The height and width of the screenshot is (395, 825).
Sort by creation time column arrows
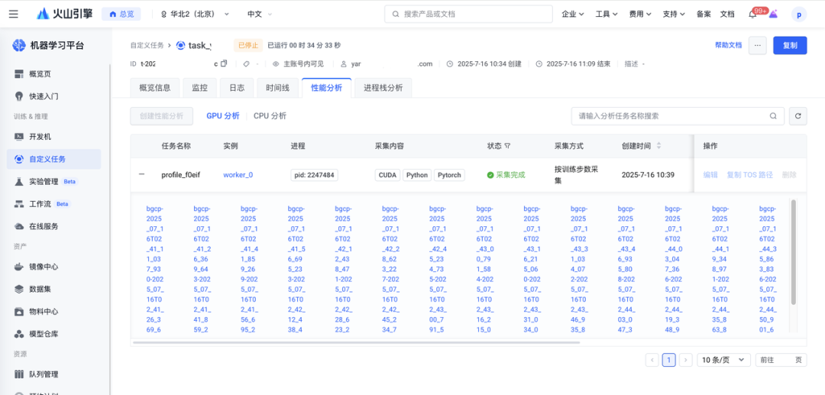click(659, 146)
